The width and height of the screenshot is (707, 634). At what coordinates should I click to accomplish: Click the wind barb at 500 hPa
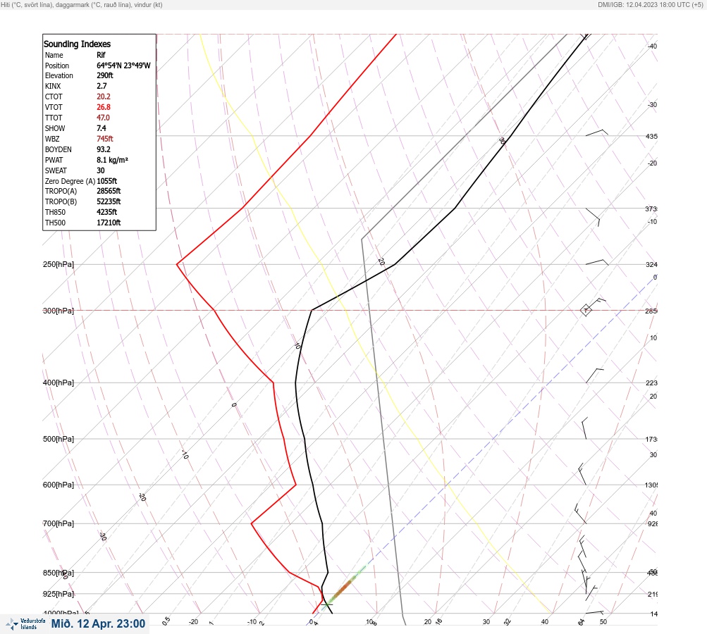coord(584,428)
